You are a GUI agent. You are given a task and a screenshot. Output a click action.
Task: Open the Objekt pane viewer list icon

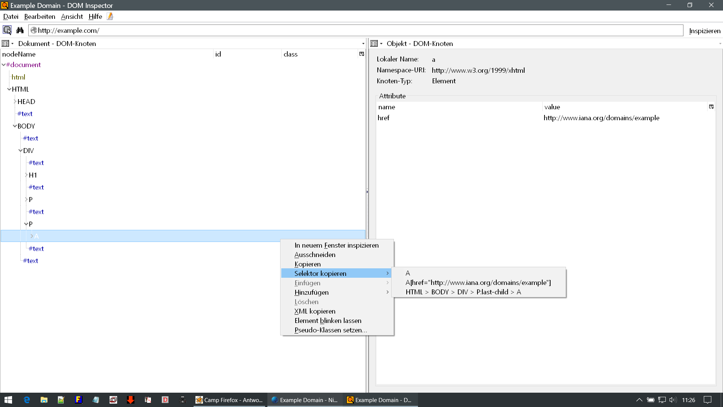coord(374,44)
